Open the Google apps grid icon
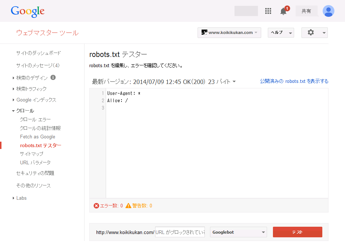The width and height of the screenshot is (345, 249). (x=268, y=11)
